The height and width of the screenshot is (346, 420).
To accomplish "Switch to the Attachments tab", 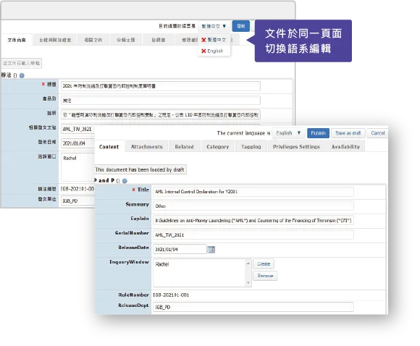I will click(x=147, y=146).
